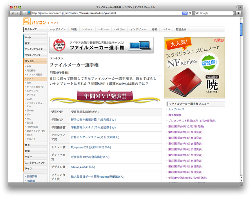Viewport: 251px width, 197px height.
Task: Select 家電 category in sidebar
Action: [x=35, y=151]
